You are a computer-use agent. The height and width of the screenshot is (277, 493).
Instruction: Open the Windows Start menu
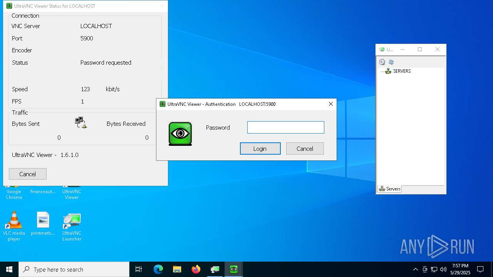[9, 269]
